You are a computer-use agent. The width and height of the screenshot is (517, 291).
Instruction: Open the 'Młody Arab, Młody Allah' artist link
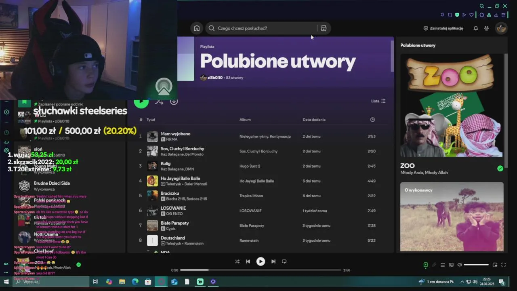pos(424,173)
